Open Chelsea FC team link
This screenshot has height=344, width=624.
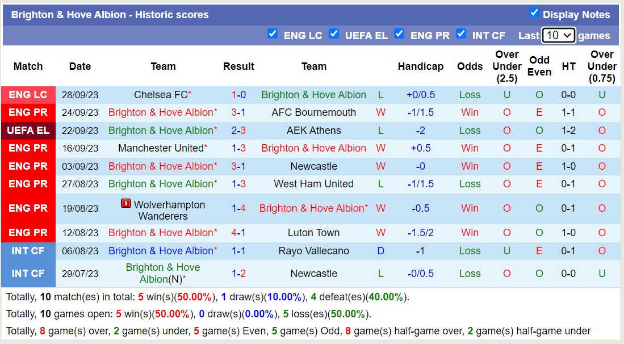click(162, 94)
